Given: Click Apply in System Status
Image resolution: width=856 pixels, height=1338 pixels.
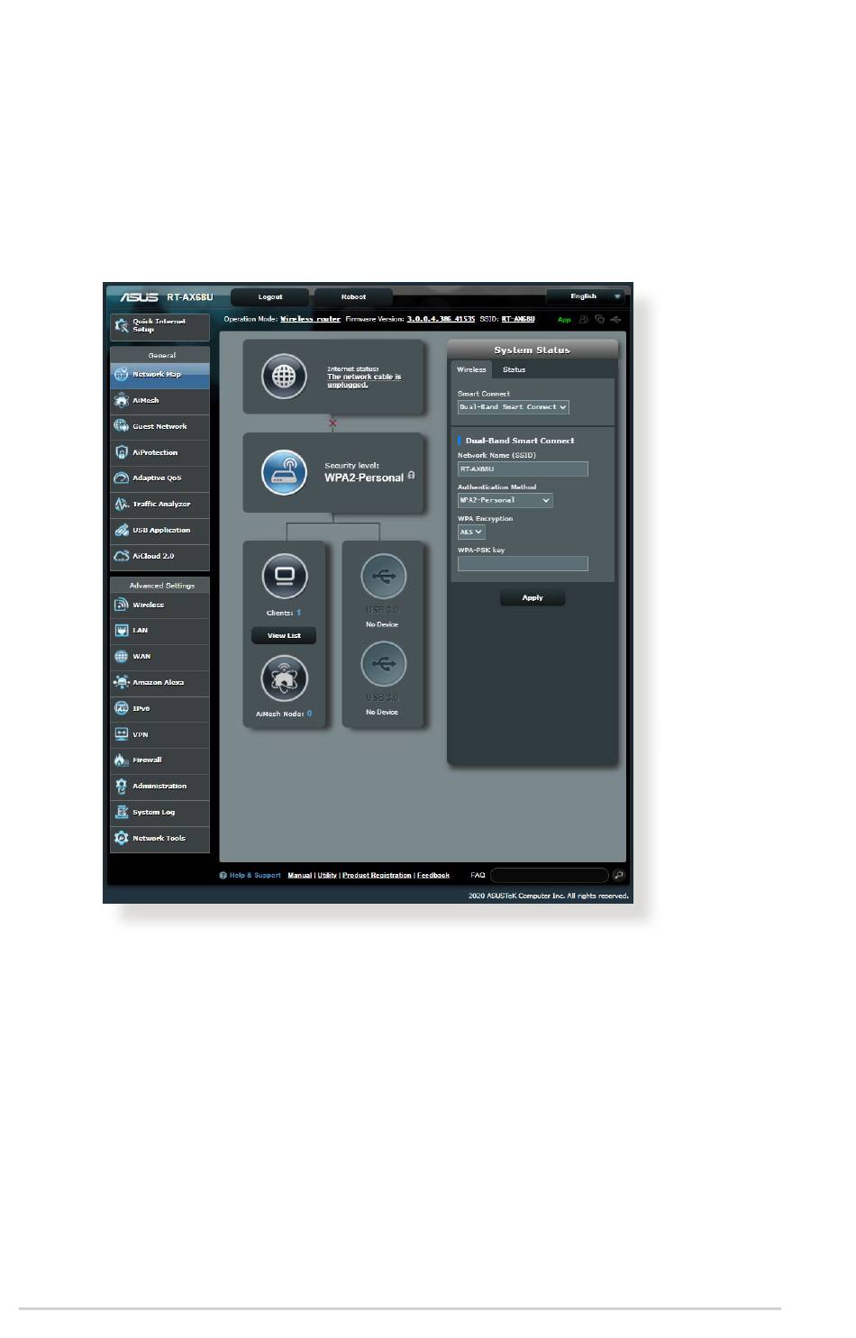Looking at the screenshot, I should 533,598.
